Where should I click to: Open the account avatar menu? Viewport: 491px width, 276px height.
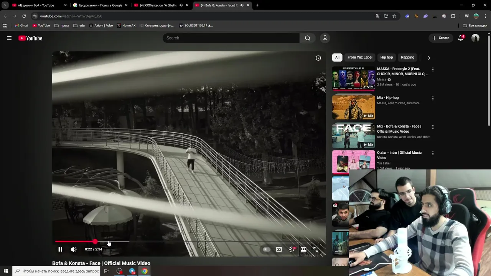475,38
